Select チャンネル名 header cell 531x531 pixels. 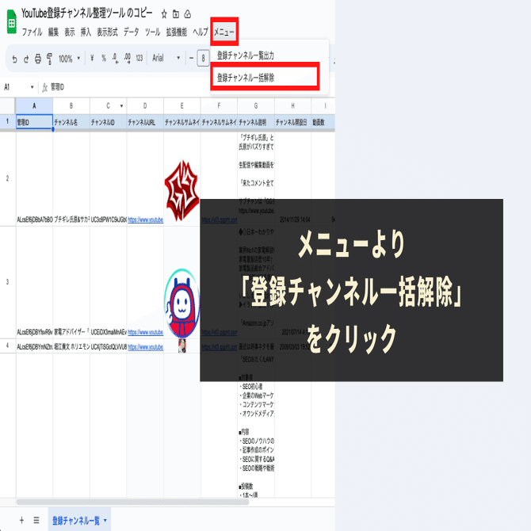[x=71, y=122]
